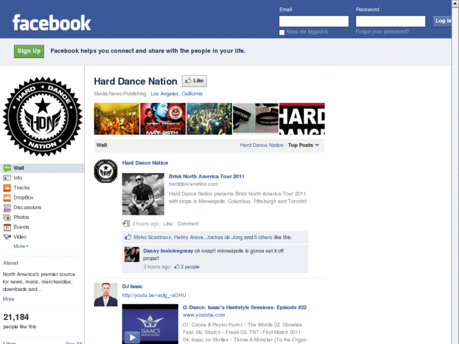Open Danny Insixiengmay's avatar thumbnail
The width and height of the screenshot is (459, 344).
pyautogui.click(x=132, y=254)
